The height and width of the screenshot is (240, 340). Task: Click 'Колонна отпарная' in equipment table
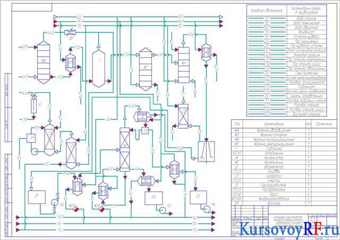[284, 135]
